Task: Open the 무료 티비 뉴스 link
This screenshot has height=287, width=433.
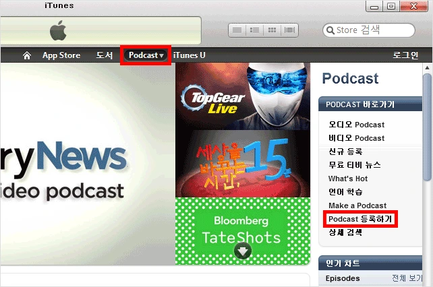Action: [x=355, y=165]
